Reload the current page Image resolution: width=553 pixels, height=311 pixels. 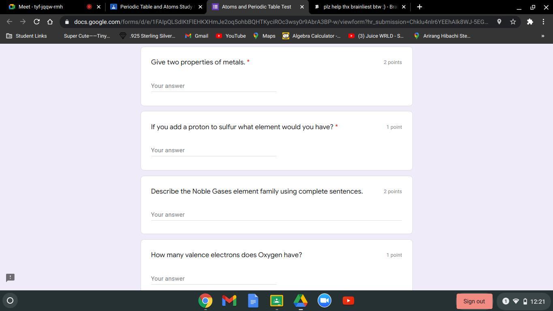coord(36,22)
